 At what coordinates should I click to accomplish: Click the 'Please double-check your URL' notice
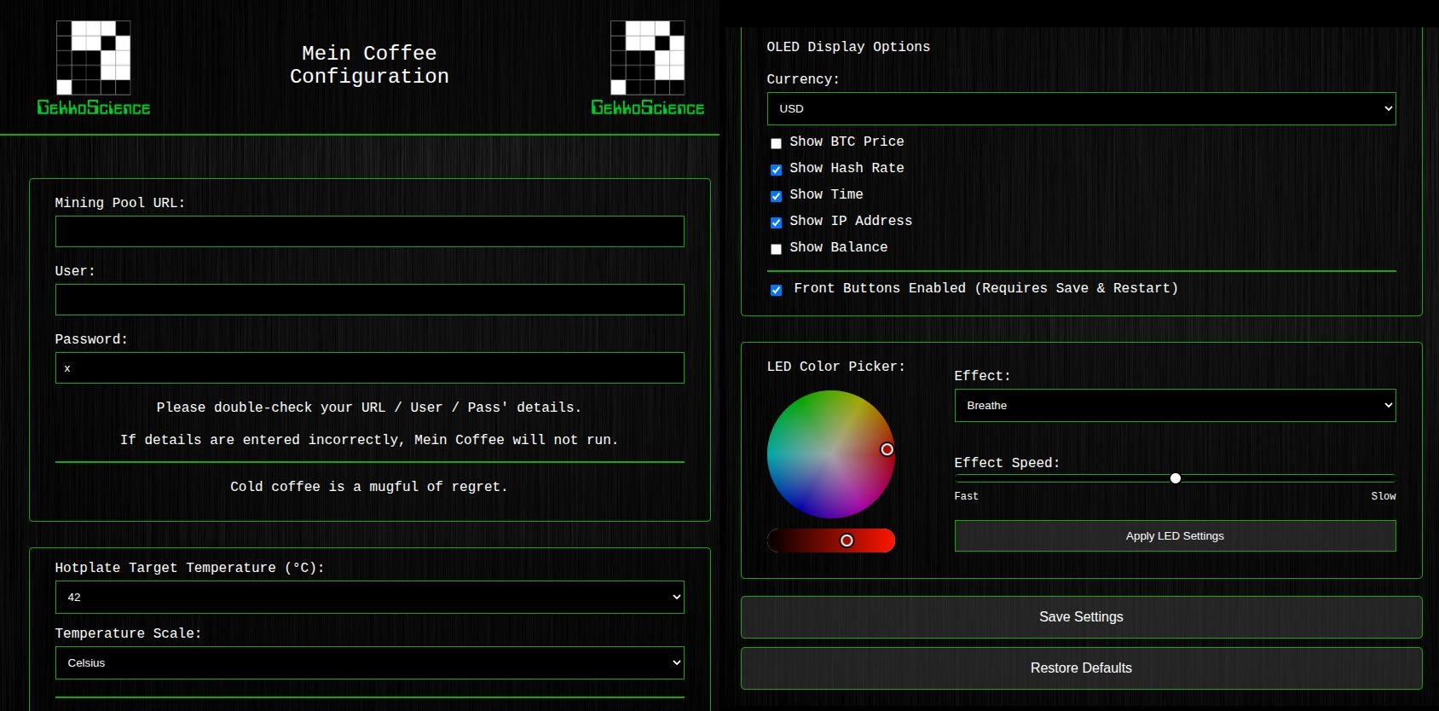(x=369, y=408)
